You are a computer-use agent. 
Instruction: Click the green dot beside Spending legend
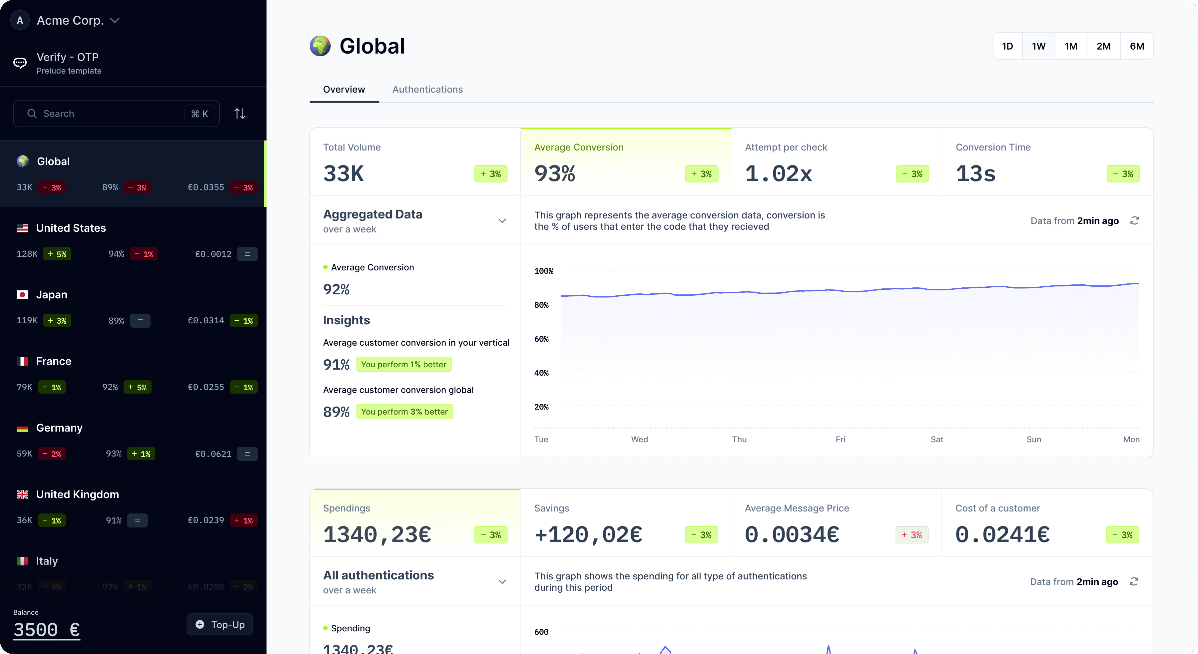(325, 628)
